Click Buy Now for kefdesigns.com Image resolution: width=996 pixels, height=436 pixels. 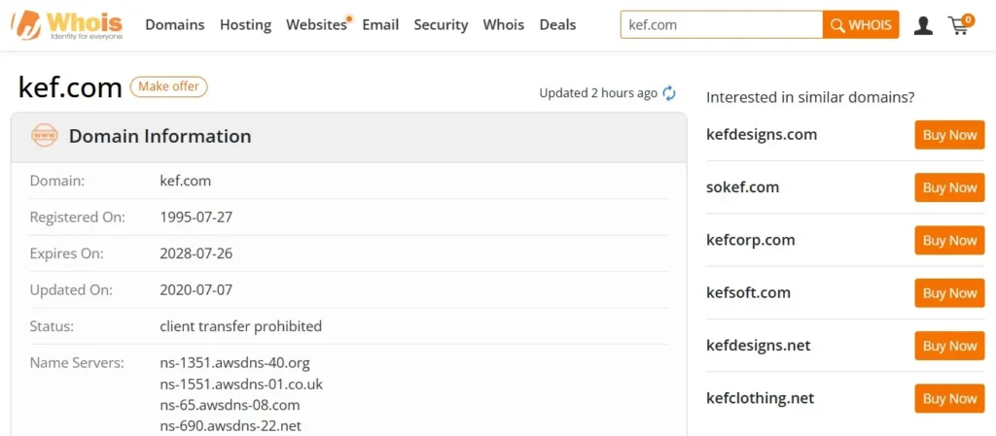coord(949,135)
